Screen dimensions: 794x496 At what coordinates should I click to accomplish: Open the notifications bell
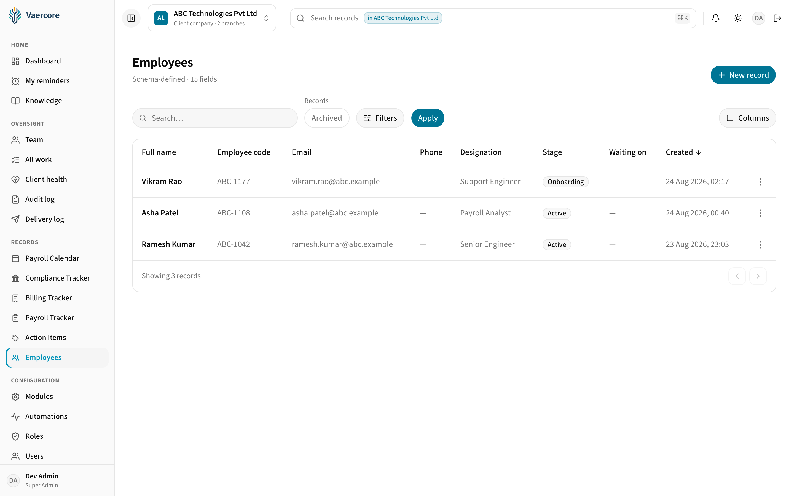click(x=716, y=18)
